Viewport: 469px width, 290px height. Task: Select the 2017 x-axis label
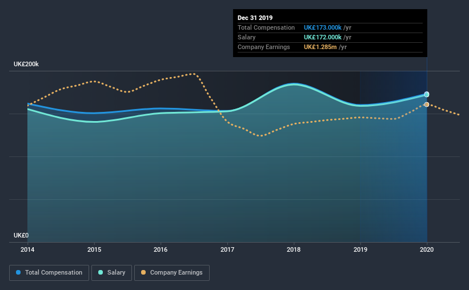(x=227, y=249)
